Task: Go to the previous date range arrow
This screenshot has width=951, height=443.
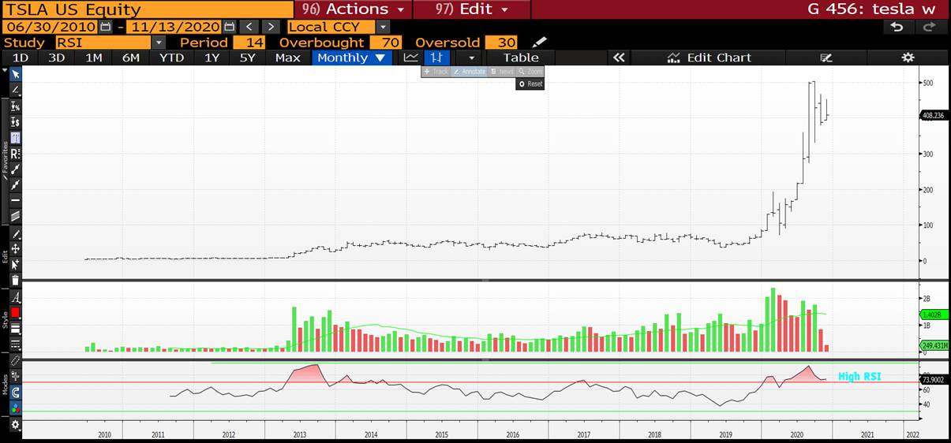Action: click(x=249, y=26)
